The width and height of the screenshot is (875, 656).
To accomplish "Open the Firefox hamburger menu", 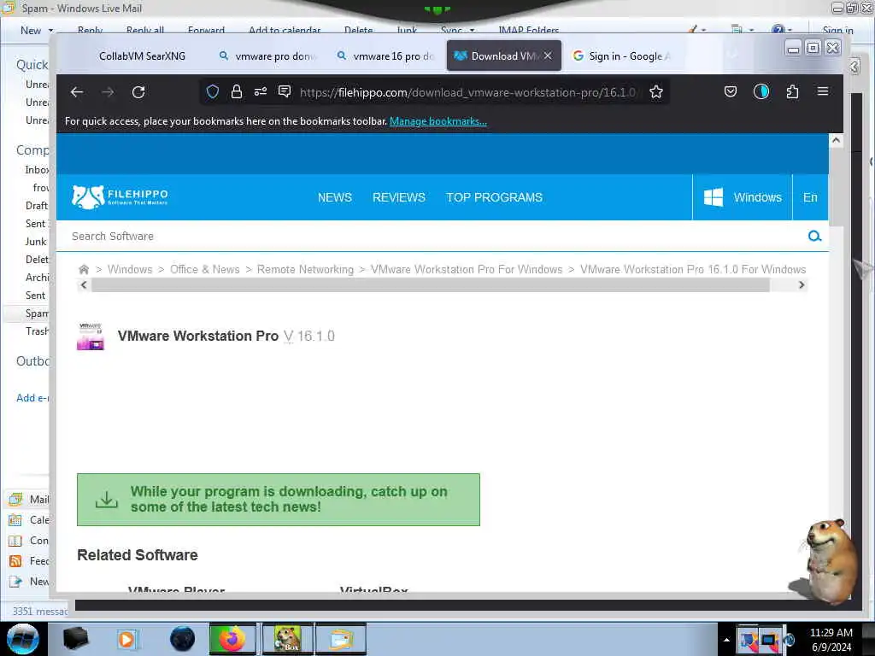I will tap(823, 91).
